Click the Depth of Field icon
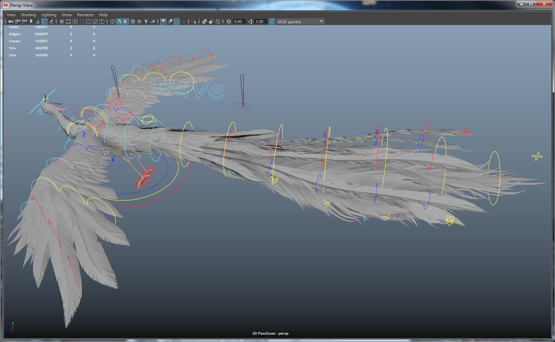555x342 pixels. pyautogui.click(x=183, y=21)
